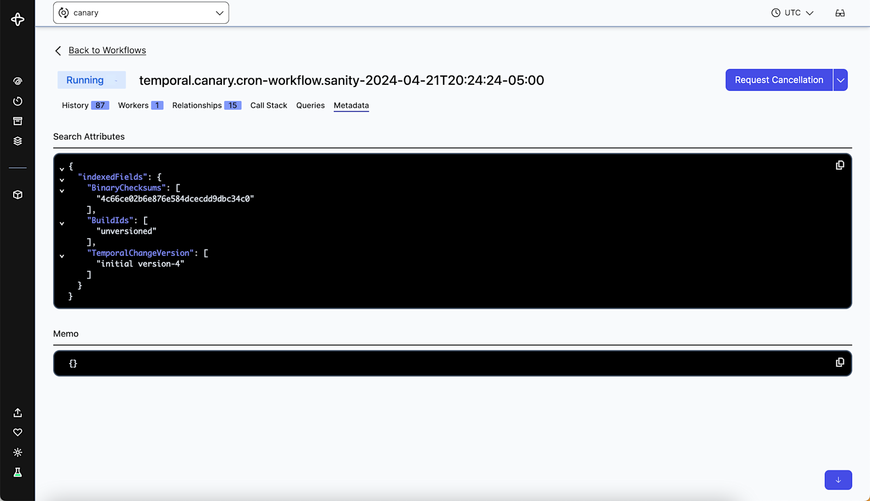Click the Request Cancellation button
The image size is (870, 501).
[779, 80]
